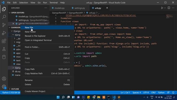The height and width of the screenshot is (100, 177).
Task: Open the Source Control view
Action: (x=4, y=25)
